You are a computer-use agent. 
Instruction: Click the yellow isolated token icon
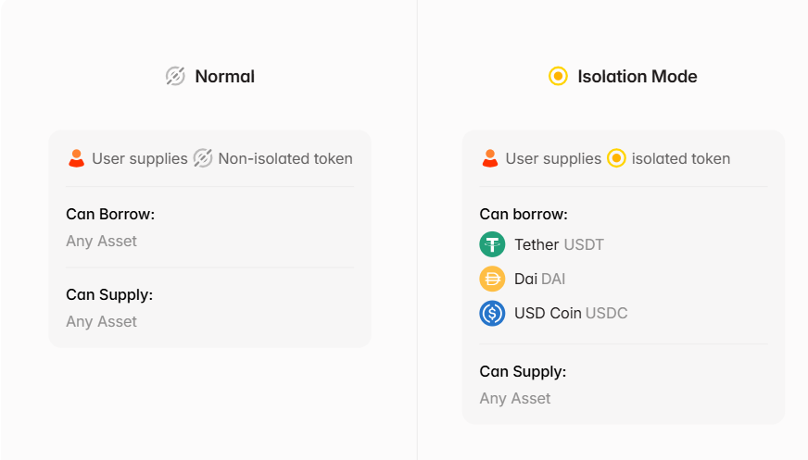[616, 158]
